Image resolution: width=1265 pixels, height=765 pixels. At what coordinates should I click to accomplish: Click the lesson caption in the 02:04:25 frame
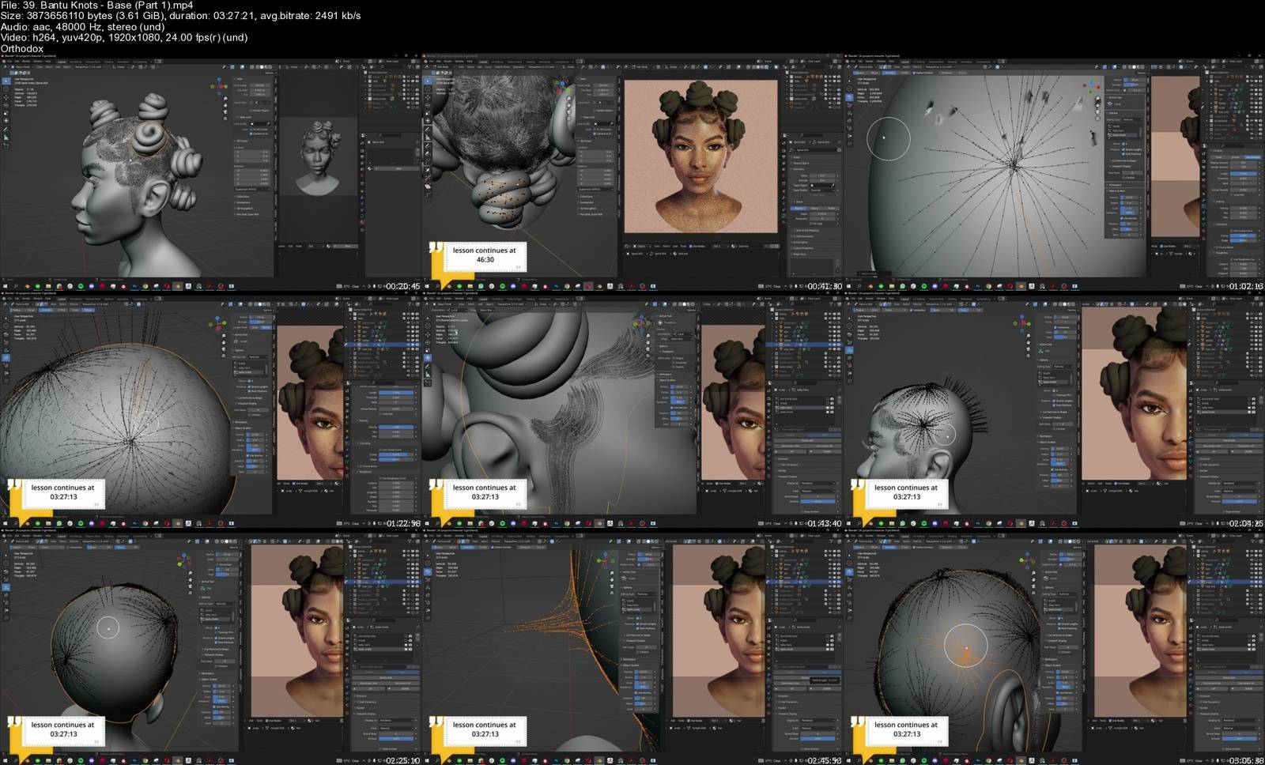[906, 492]
